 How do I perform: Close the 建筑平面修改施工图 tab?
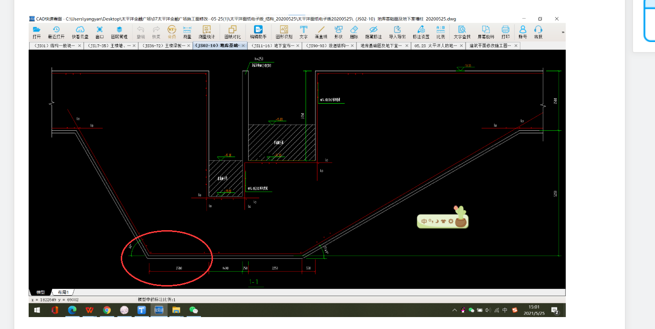click(516, 46)
